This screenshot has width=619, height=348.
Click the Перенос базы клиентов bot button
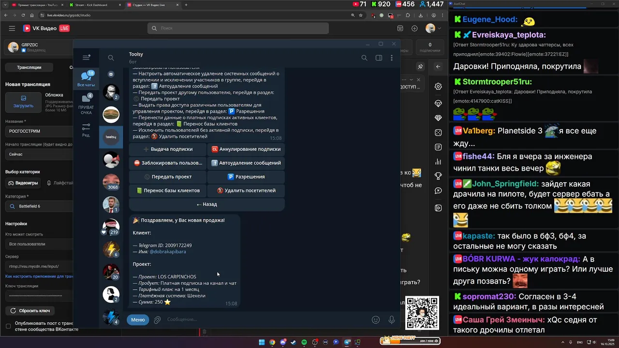coord(168,190)
